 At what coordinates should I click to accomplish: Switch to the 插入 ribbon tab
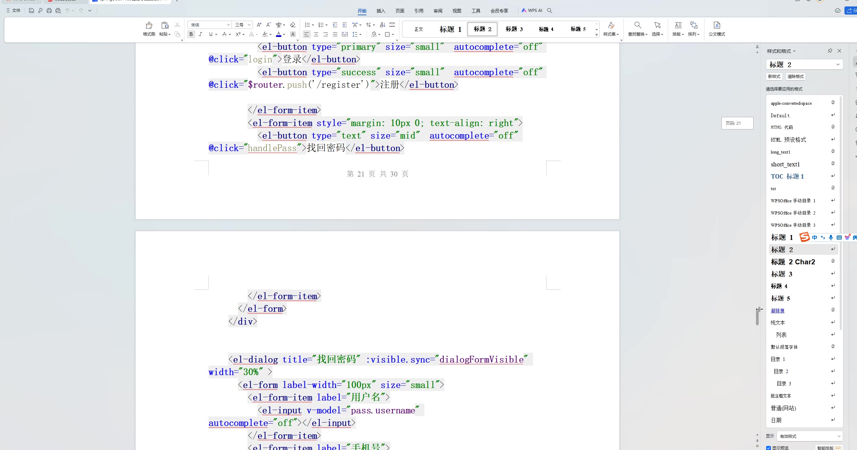tap(381, 11)
